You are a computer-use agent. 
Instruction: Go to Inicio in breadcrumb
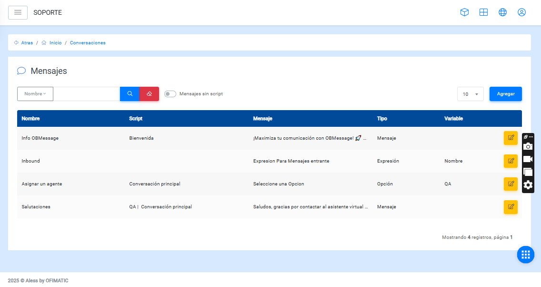55,43
